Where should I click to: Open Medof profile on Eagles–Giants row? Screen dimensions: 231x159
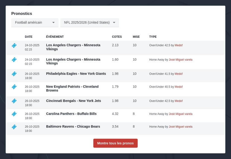[178, 74]
